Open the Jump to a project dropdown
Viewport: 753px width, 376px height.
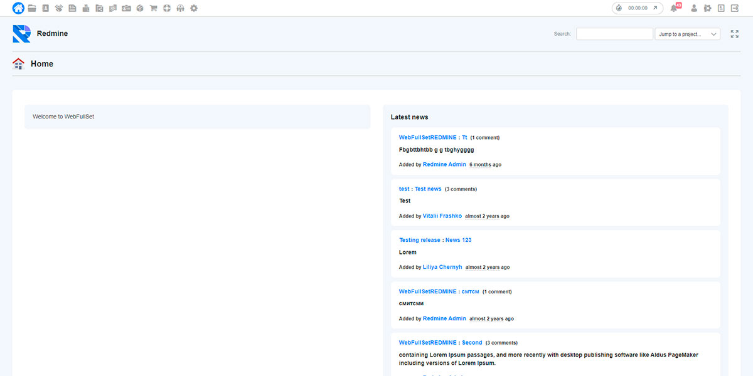click(687, 33)
